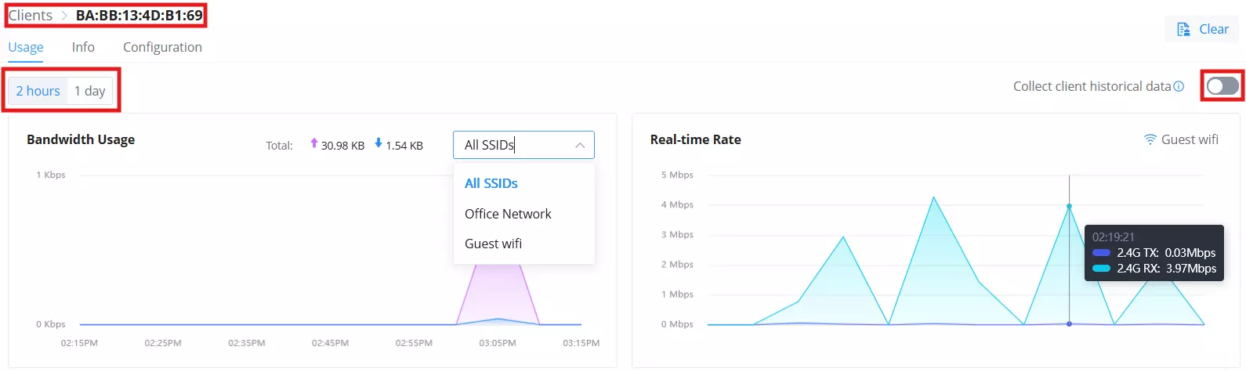Select the 2 hours time range

38,91
